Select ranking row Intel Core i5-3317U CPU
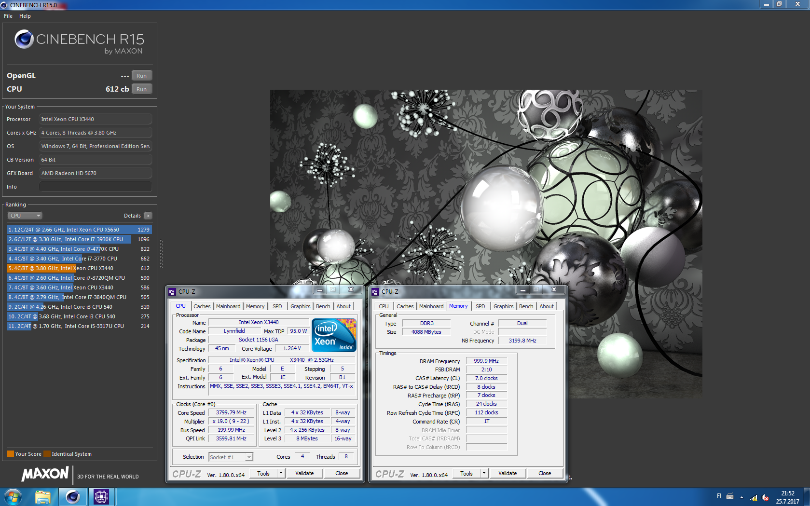Viewport: 810px width, 506px height. [79, 326]
